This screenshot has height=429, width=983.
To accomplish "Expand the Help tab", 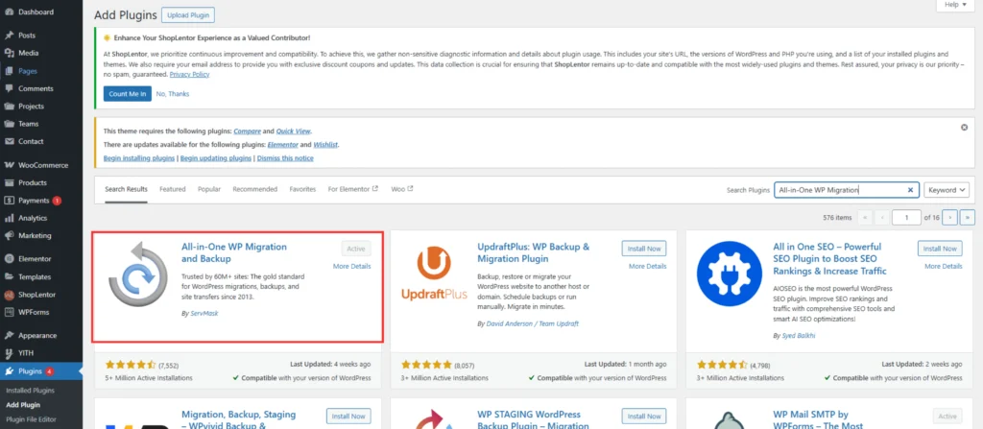I will tap(956, 5).
